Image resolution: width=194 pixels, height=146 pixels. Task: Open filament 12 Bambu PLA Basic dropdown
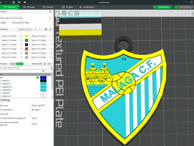coord(39,57)
